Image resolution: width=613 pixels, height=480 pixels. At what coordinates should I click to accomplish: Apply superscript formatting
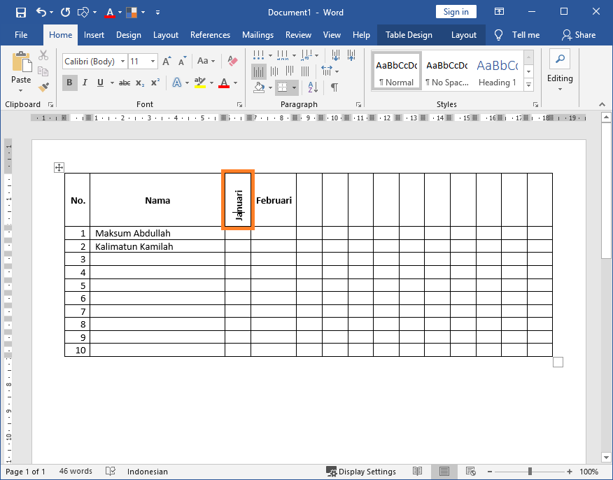[x=155, y=83]
